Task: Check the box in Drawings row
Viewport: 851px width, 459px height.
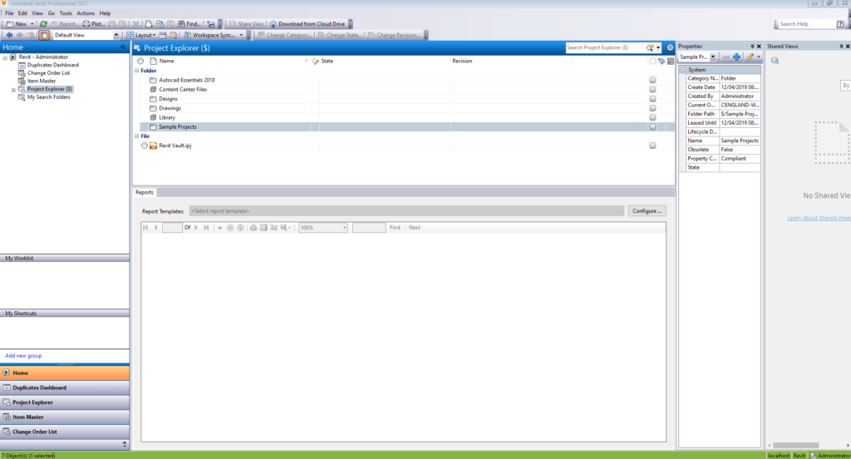Action: pos(652,108)
